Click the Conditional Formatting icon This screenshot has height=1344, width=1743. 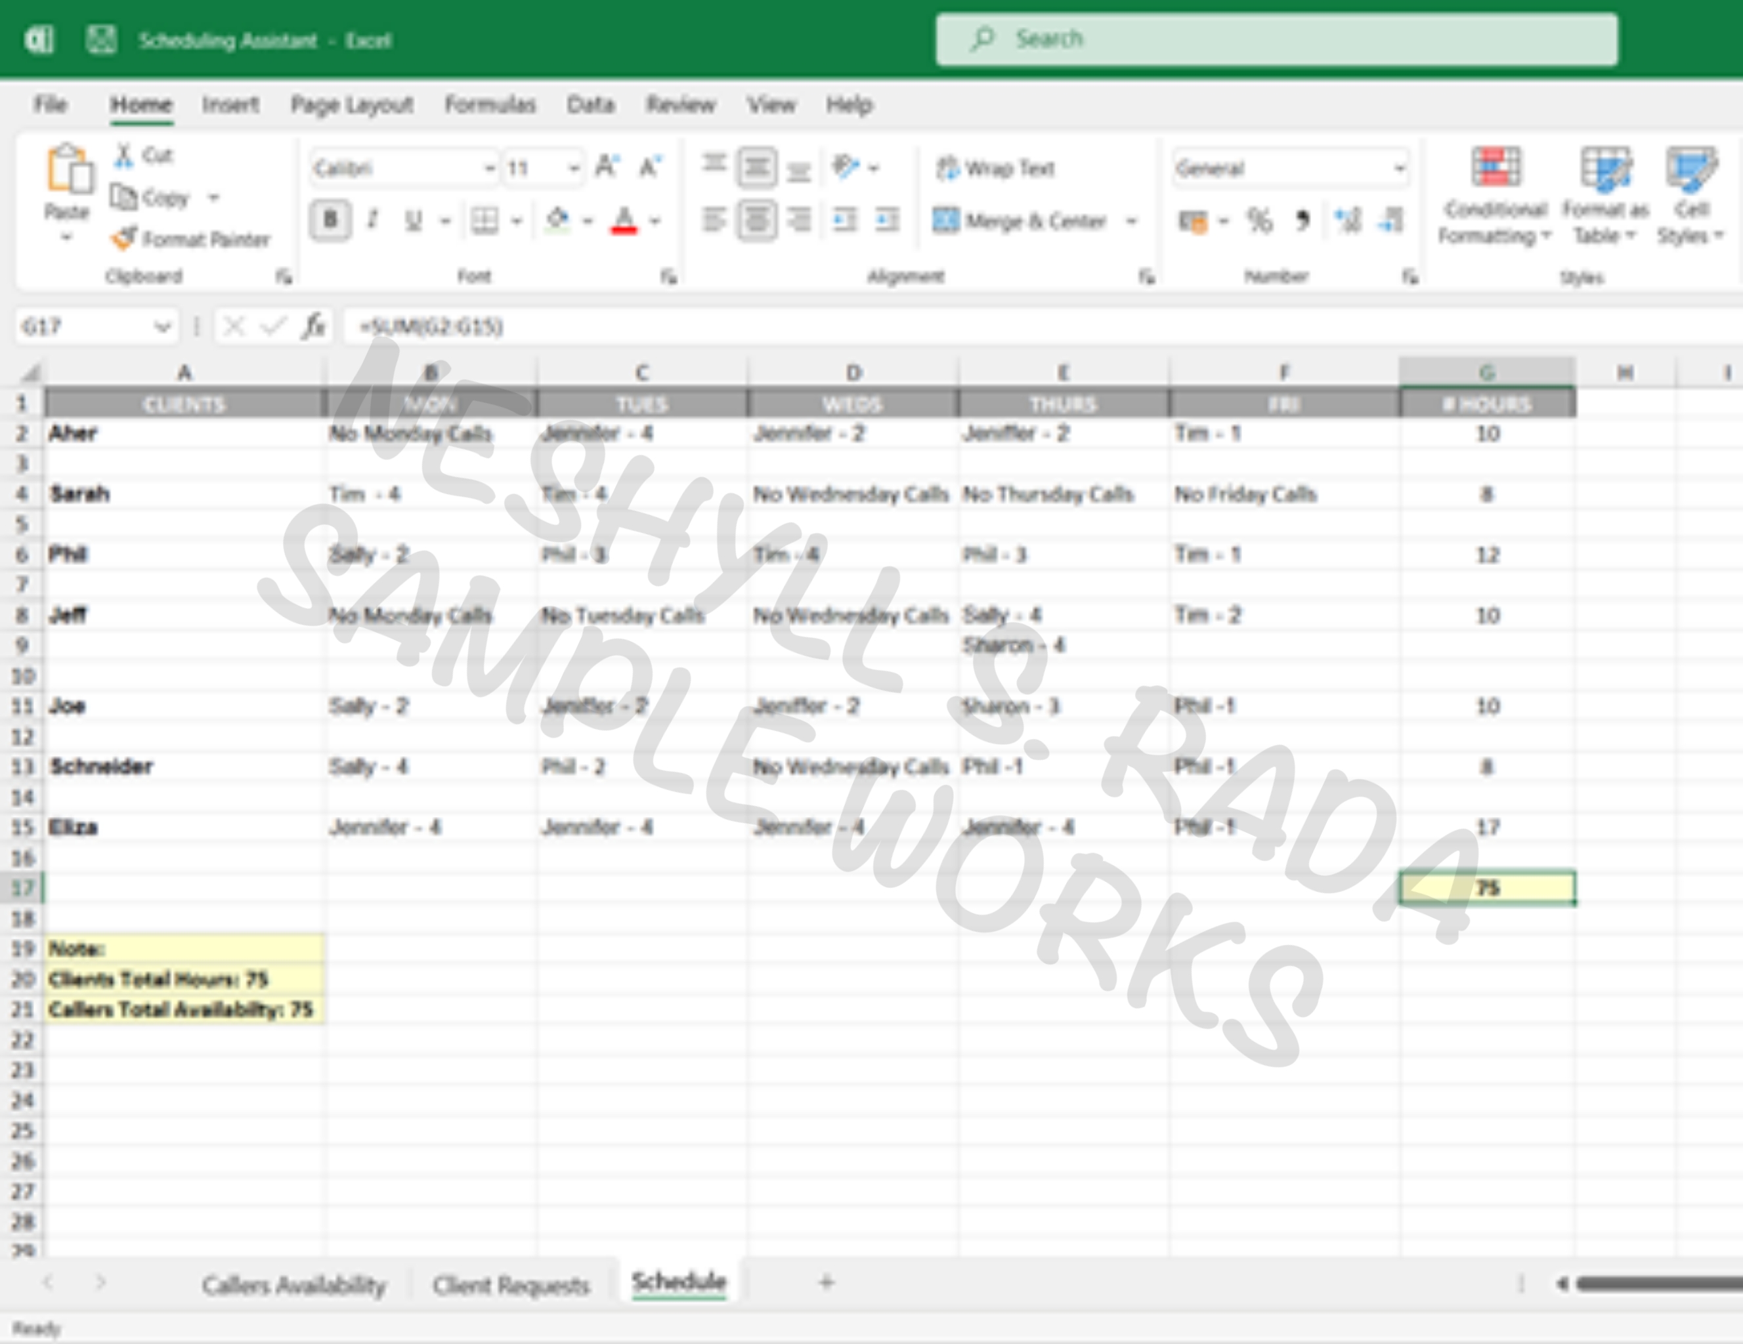click(x=1496, y=168)
